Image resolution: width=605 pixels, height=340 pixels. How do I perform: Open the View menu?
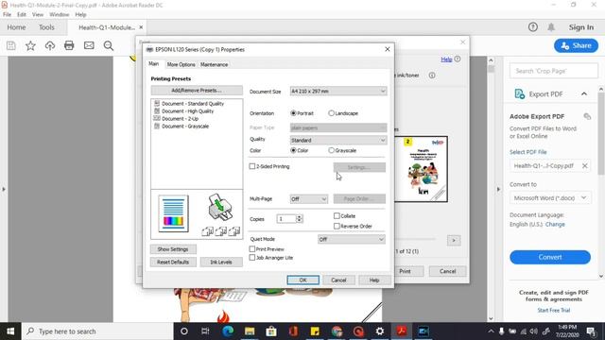point(38,15)
